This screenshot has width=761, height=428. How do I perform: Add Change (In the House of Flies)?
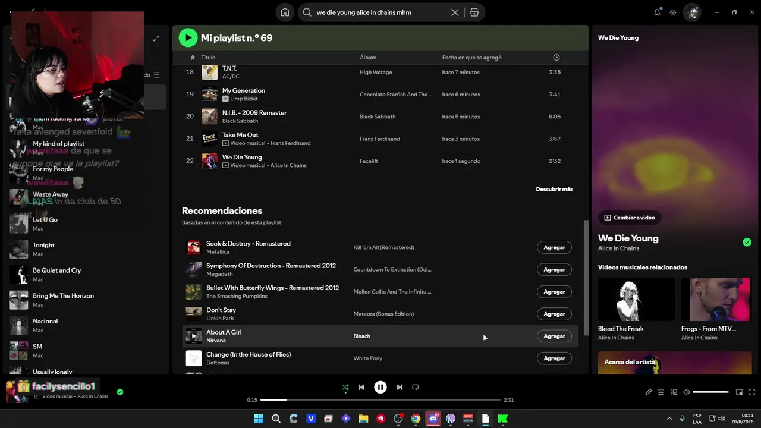coord(554,358)
